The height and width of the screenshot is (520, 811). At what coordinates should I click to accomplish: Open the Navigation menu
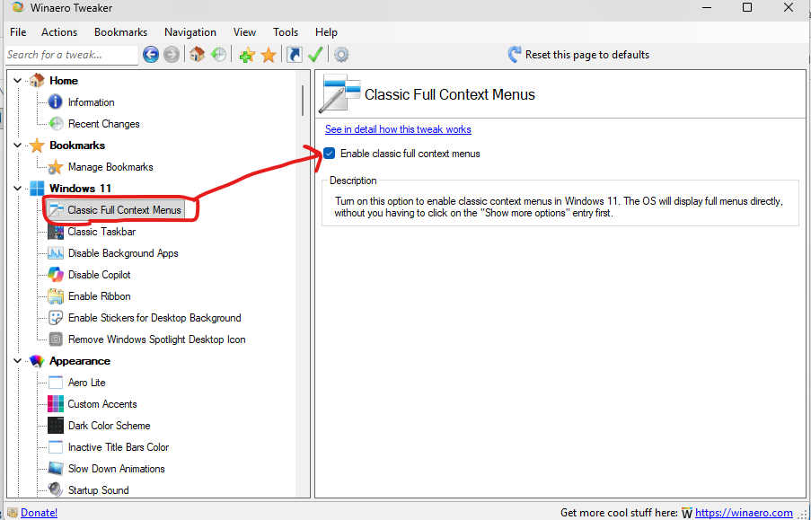pos(190,32)
